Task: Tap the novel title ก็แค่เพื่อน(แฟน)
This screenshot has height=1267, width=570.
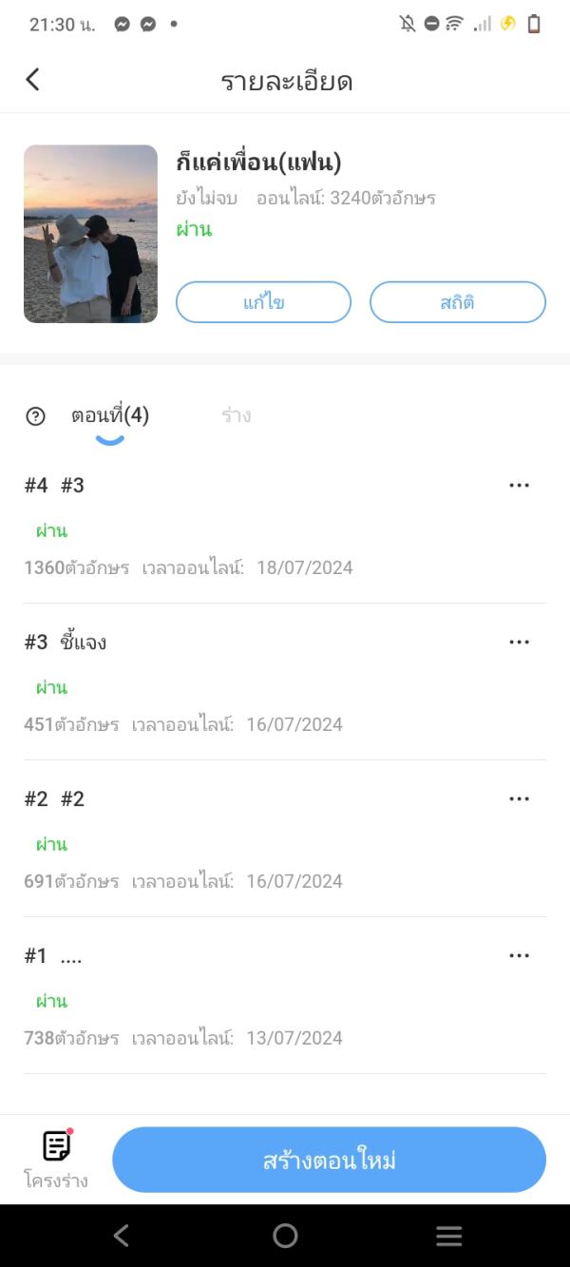Action: click(x=258, y=162)
